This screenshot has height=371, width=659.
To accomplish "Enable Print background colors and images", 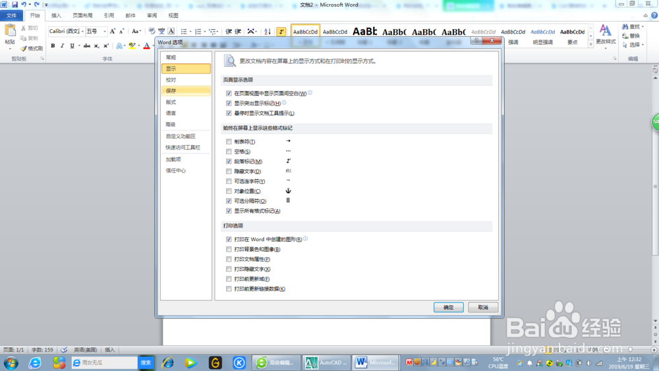I will click(229, 250).
